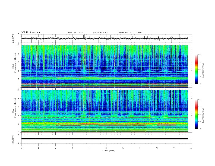The width and height of the screenshot is (215, 166).
Task: Click the "-5" tick on ch.3(V) axis
Action: (18, 143)
